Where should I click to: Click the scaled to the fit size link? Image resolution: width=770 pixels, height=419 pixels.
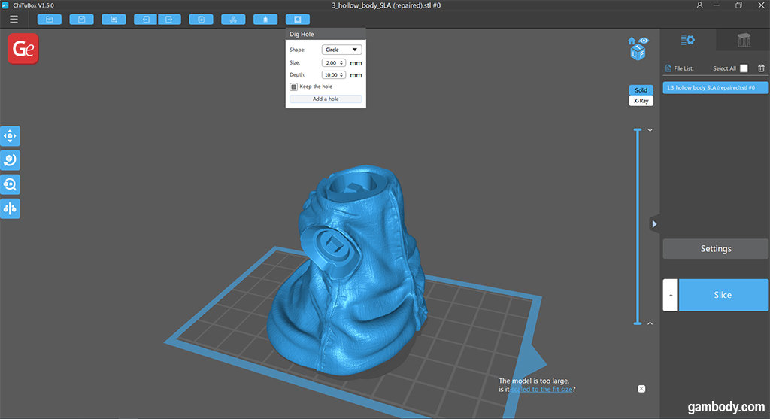pyautogui.click(x=541, y=390)
